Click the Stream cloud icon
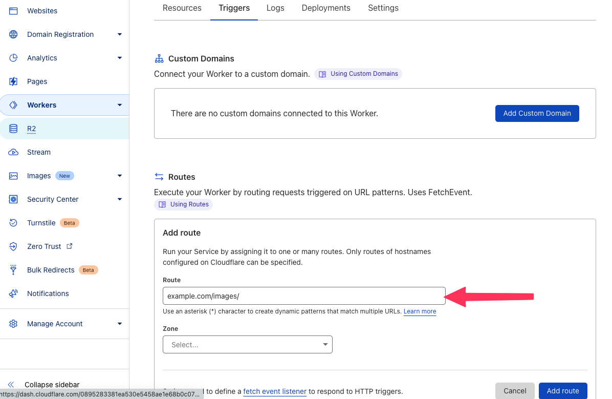612x399 pixels. (13, 152)
